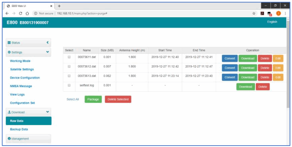Change language via English link
The width and height of the screenshot is (292, 147).
272,22
